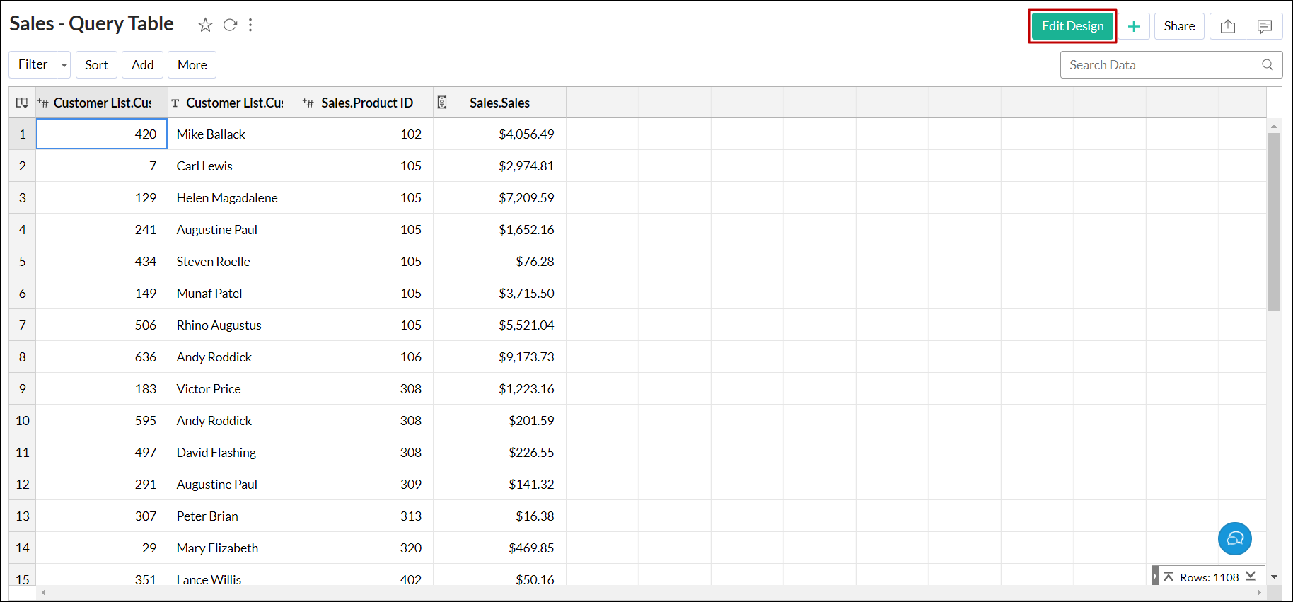Open the comments speech bubble icon
This screenshot has height=602, width=1293.
tap(1265, 26)
